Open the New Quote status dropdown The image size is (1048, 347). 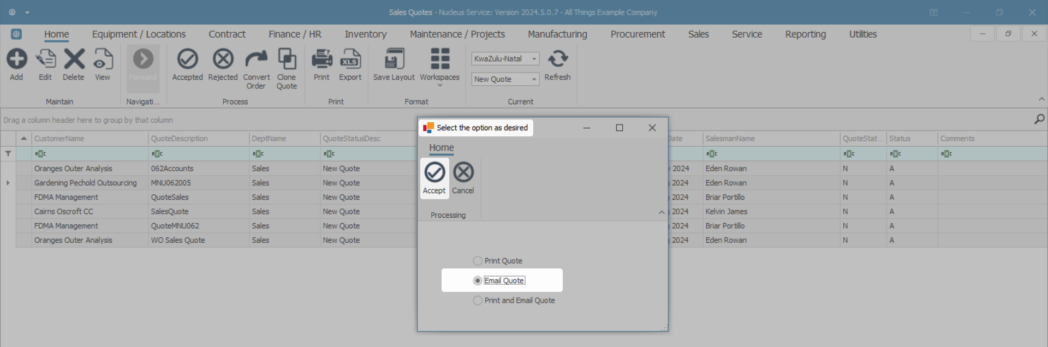(x=534, y=79)
